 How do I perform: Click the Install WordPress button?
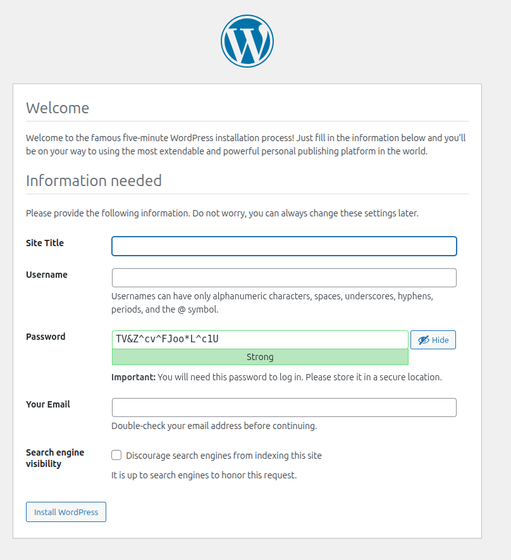(66, 511)
